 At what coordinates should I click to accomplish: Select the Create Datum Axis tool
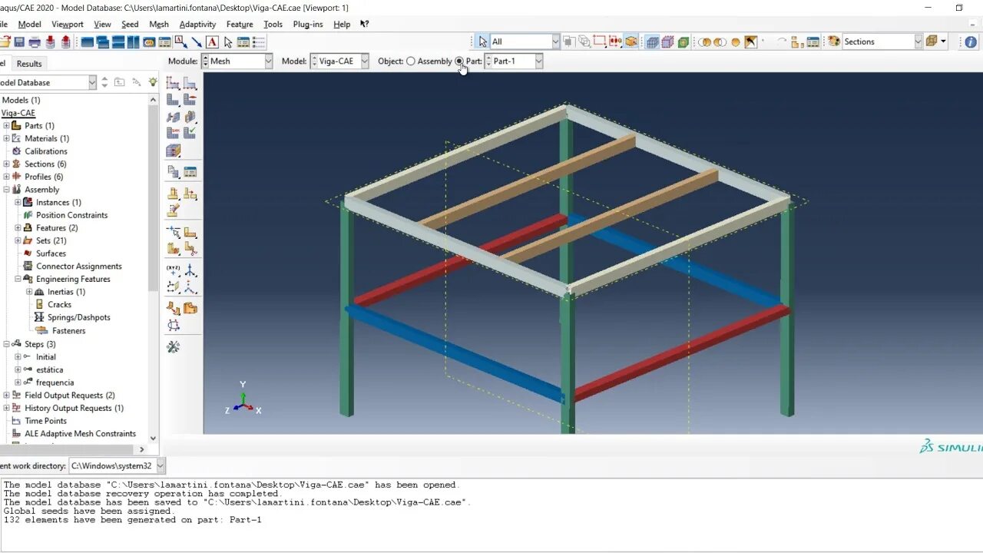pos(190,270)
